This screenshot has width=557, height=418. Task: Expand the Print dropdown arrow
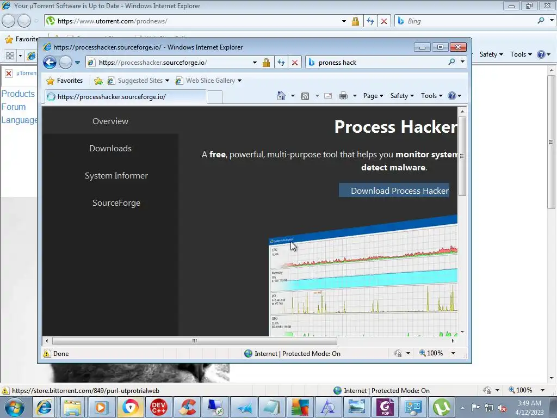point(355,96)
